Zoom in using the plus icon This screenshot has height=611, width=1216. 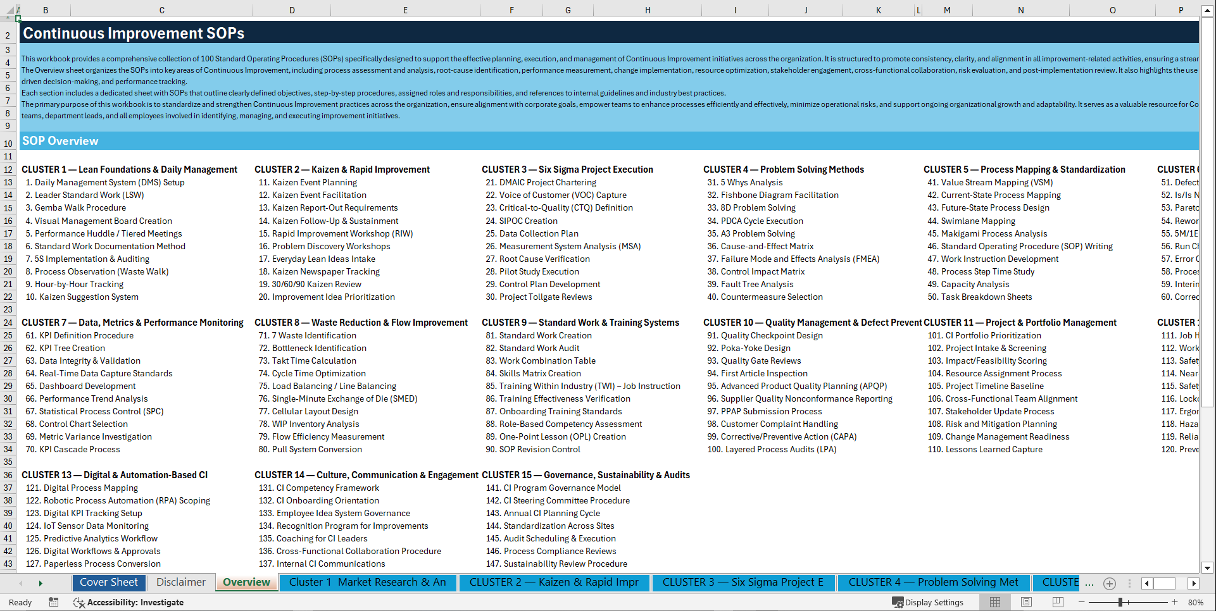click(1175, 602)
